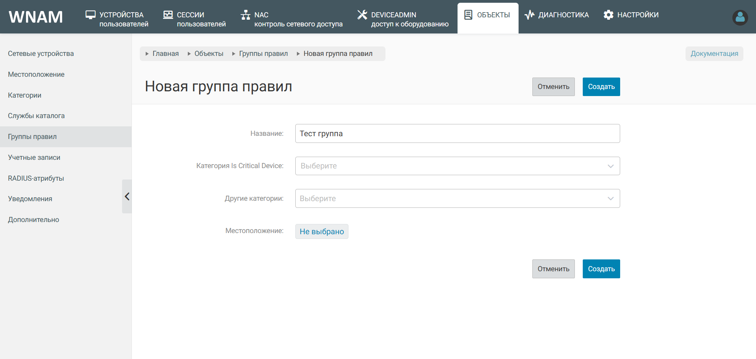
Task: Click the Диагностика pulse icon
Action: point(529,15)
